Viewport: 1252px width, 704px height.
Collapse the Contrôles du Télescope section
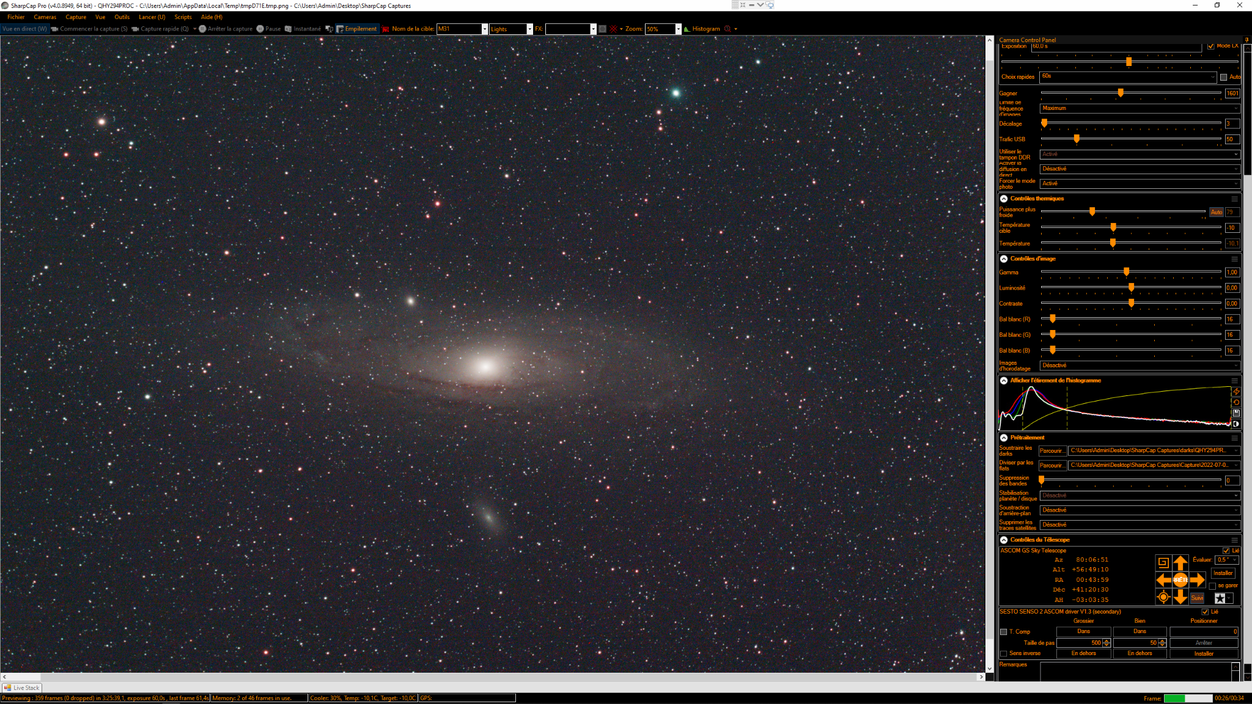[1004, 540]
